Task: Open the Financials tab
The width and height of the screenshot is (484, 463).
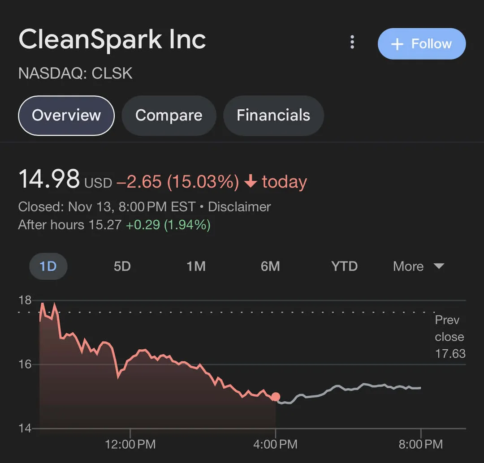Action: (273, 116)
